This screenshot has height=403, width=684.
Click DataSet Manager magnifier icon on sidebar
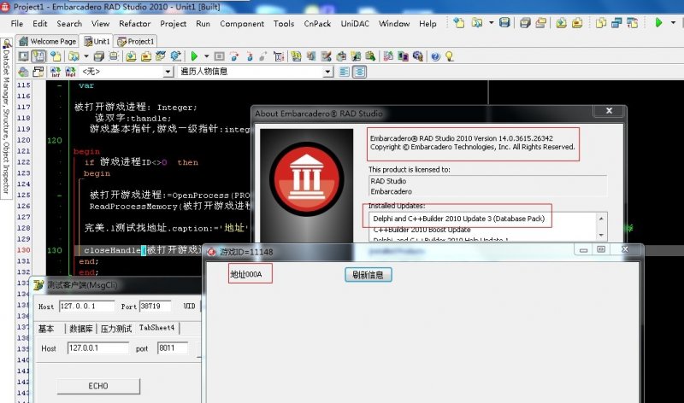point(7,44)
